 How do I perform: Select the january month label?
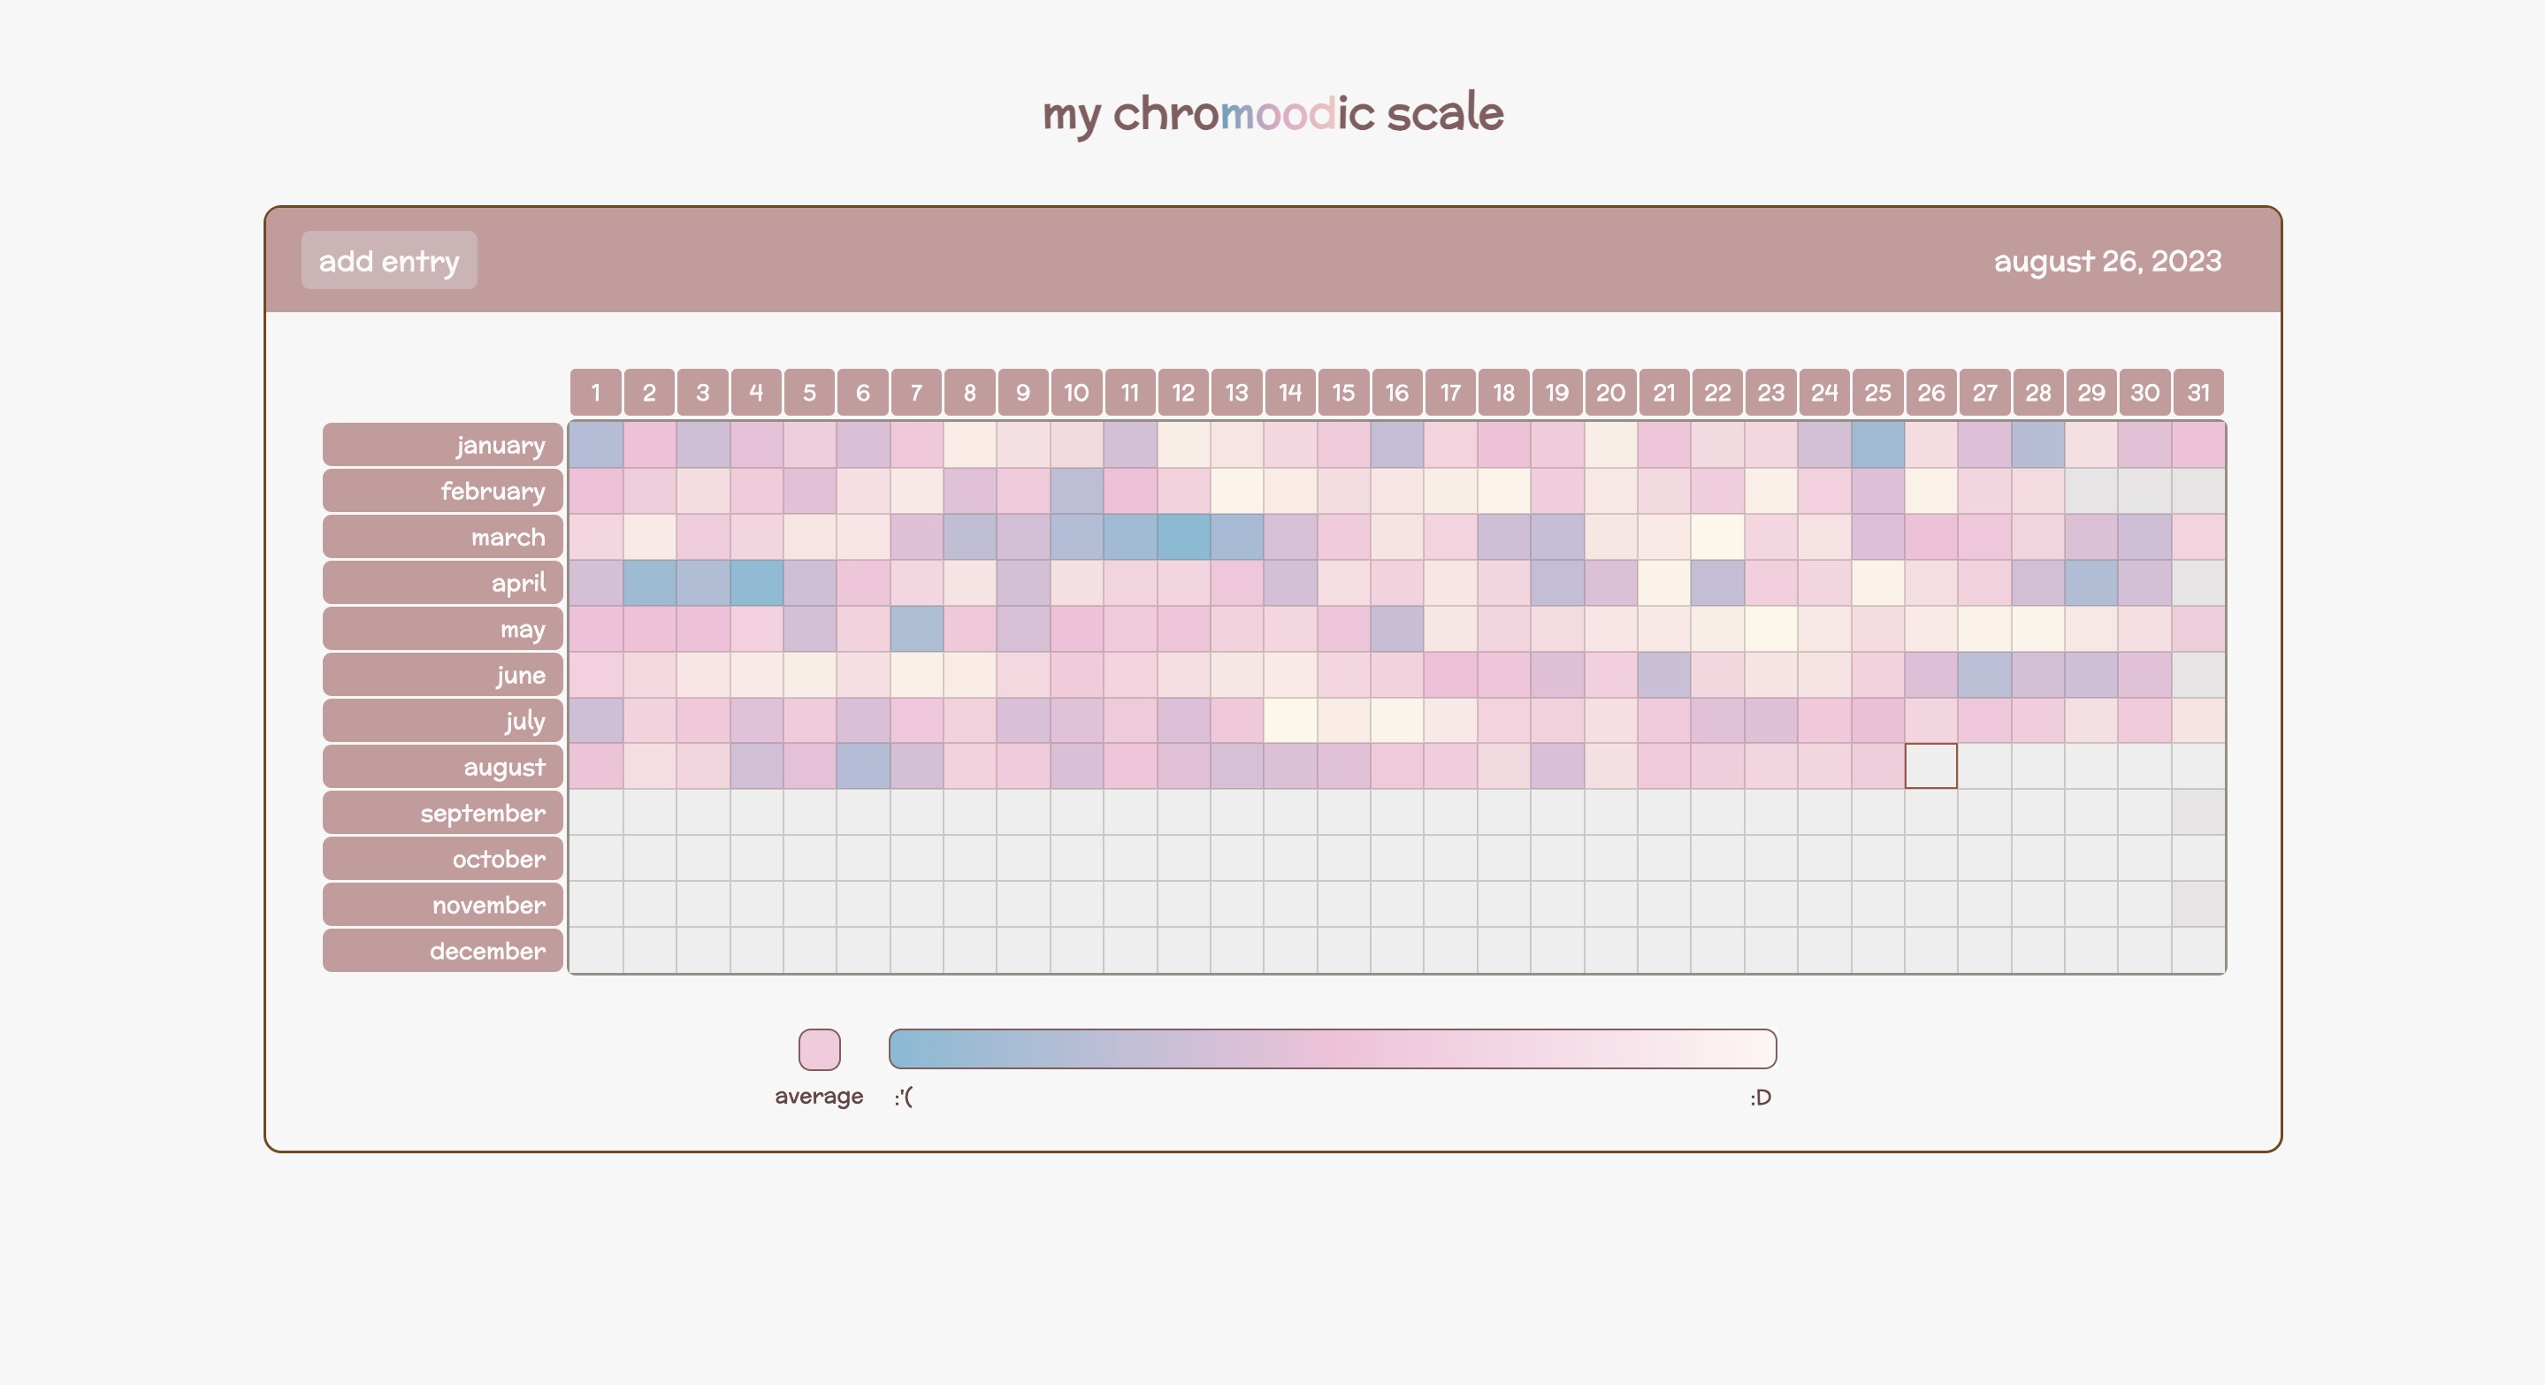tap(443, 446)
